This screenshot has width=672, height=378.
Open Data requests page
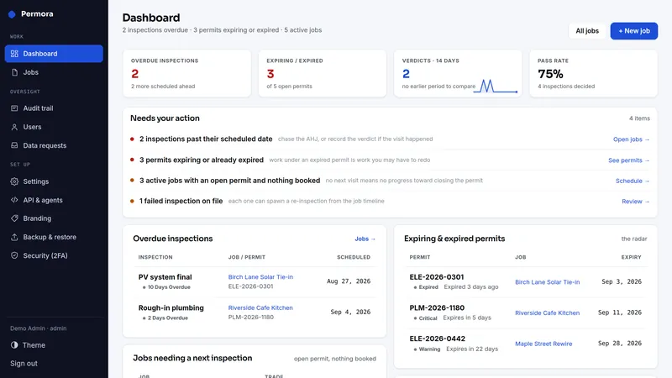click(x=54, y=145)
